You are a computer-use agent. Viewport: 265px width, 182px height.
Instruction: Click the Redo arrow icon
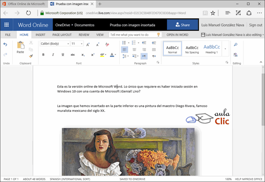5,54
